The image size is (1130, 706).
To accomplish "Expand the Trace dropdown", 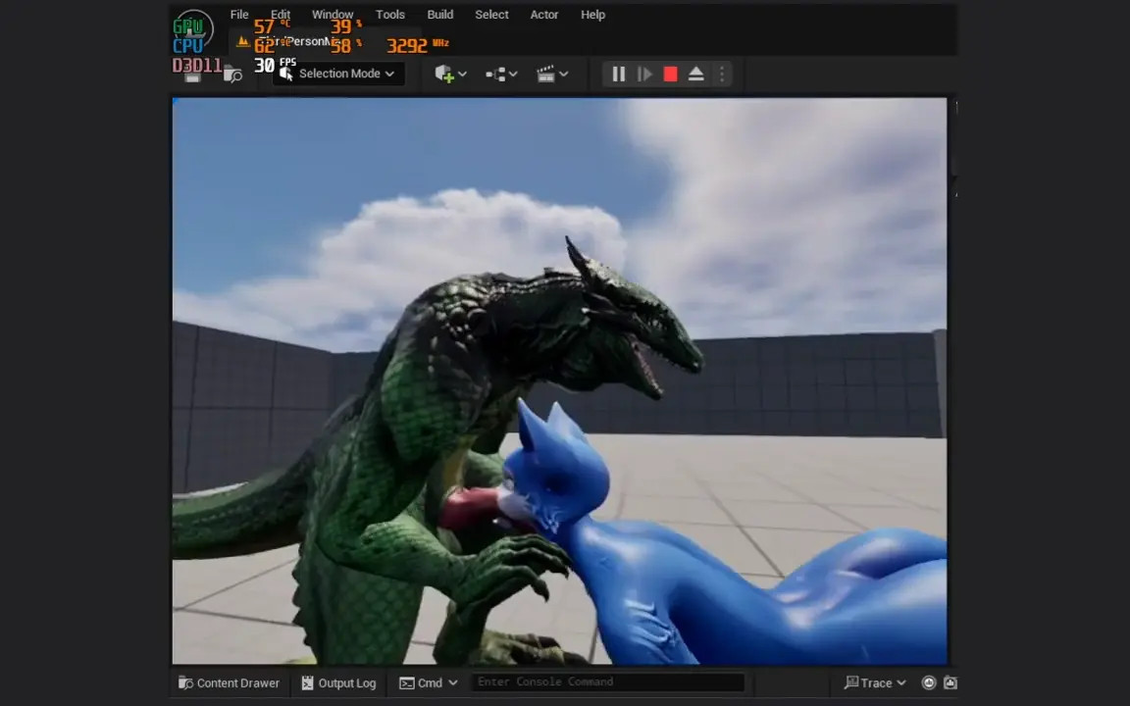I will [875, 682].
